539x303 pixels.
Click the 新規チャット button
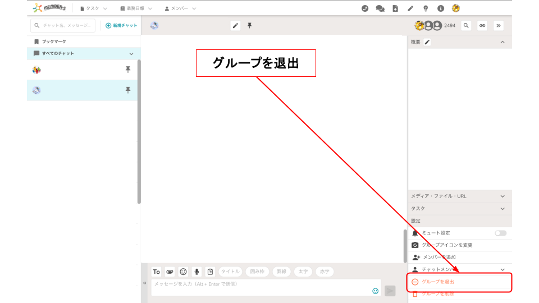coord(121,25)
